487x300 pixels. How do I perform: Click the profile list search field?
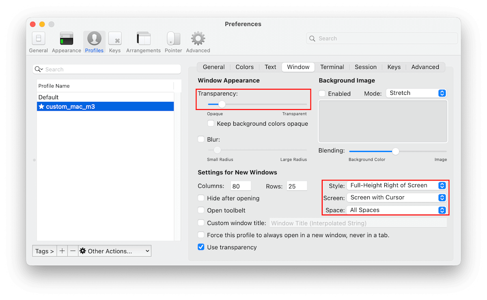pyautogui.click(x=107, y=69)
